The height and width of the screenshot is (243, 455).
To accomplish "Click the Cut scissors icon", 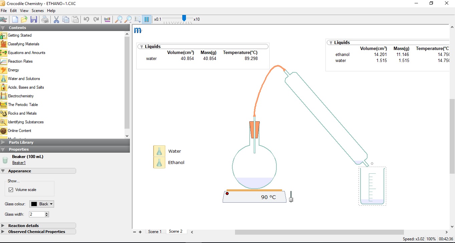I will tap(56, 19).
